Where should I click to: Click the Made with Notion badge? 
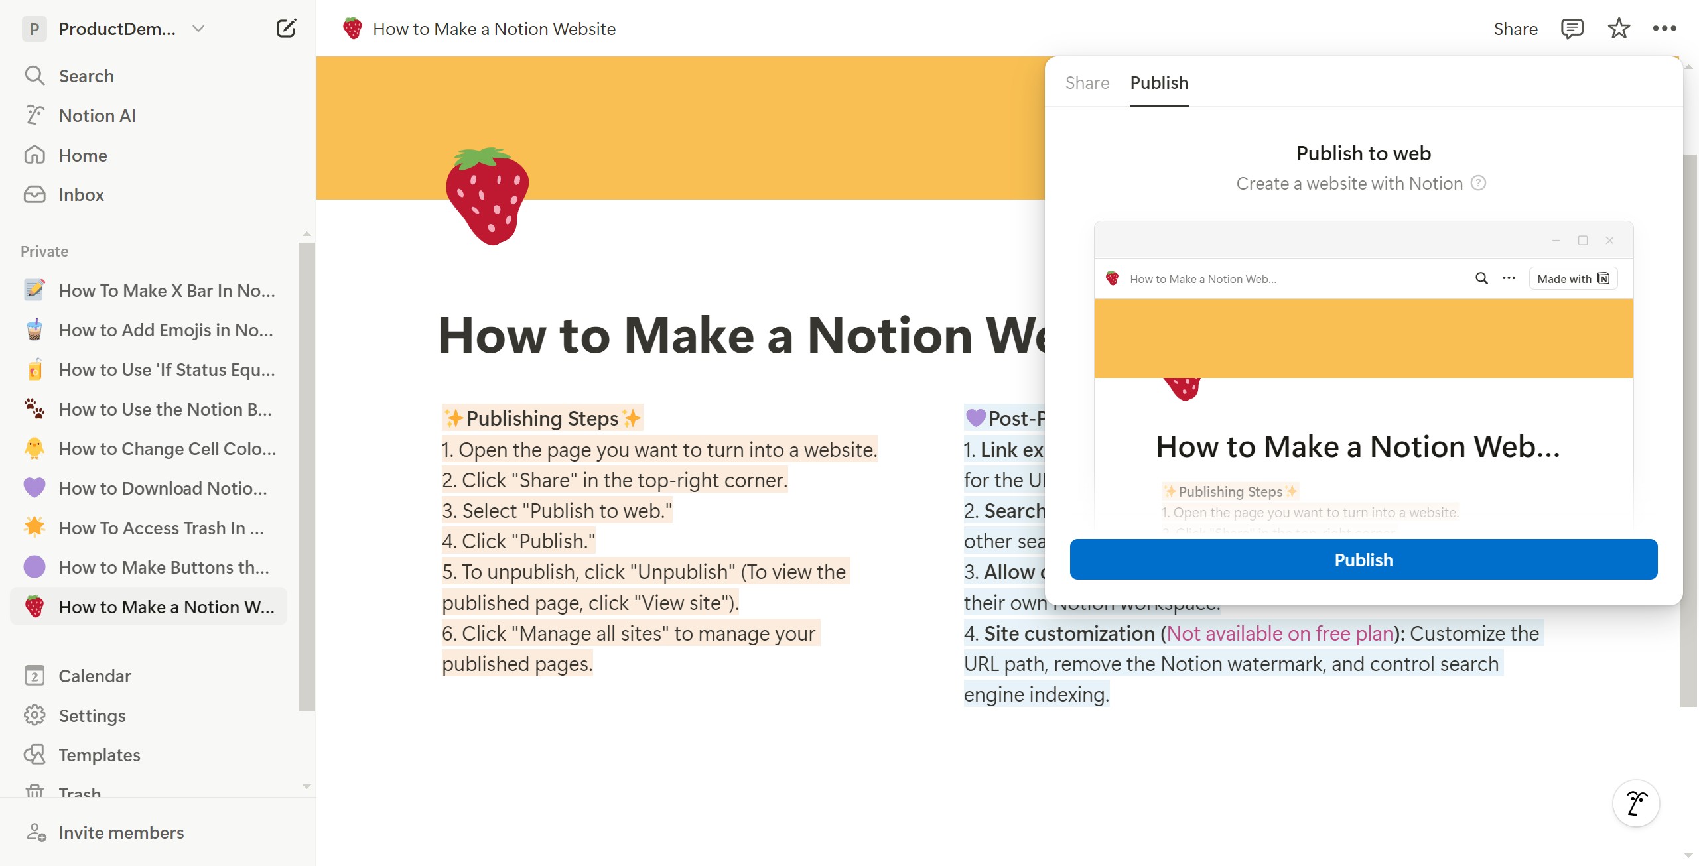(x=1573, y=278)
